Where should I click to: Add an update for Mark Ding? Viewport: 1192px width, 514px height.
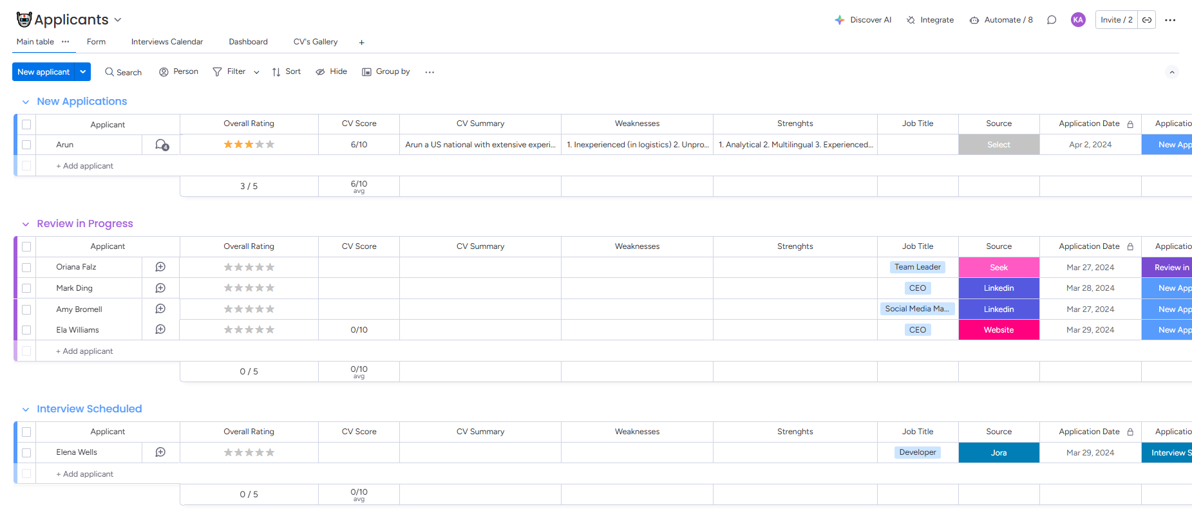pos(160,288)
